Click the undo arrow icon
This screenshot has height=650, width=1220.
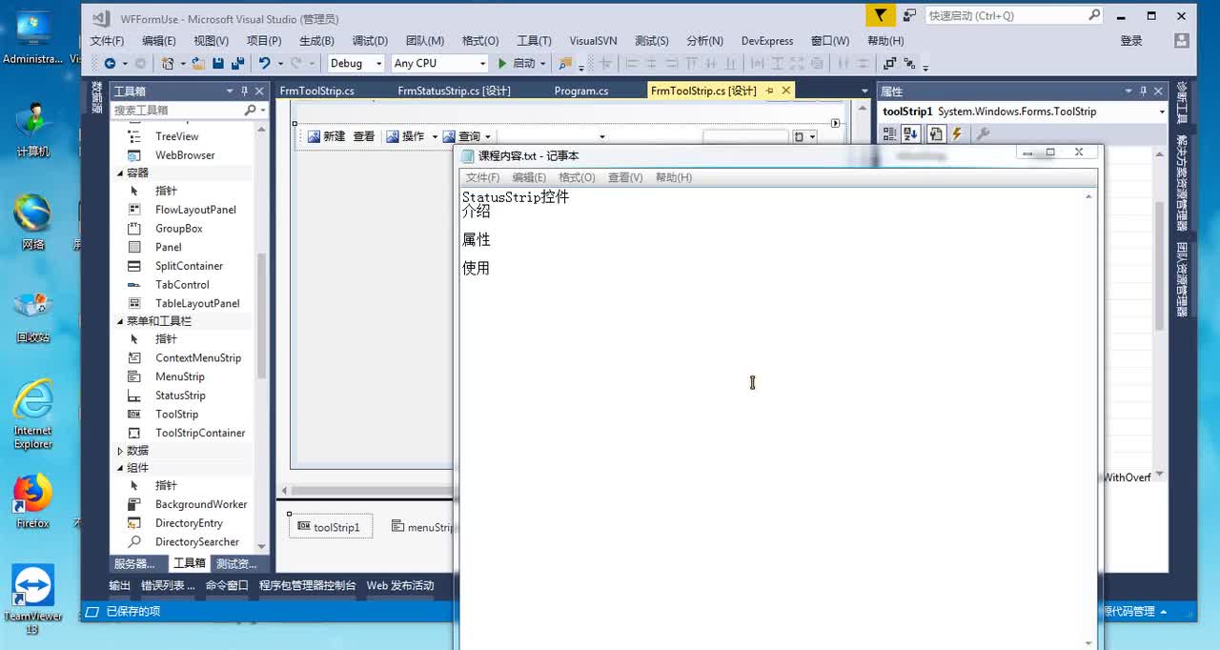[x=264, y=63]
